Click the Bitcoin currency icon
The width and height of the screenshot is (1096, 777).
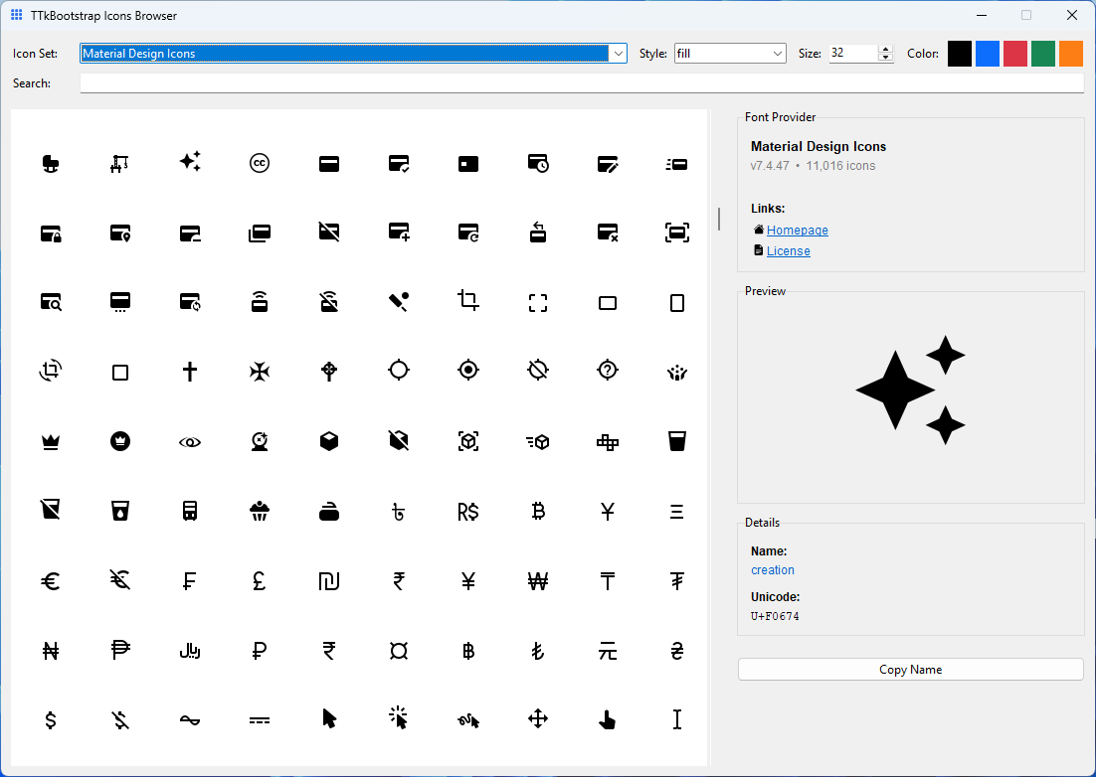(537, 510)
